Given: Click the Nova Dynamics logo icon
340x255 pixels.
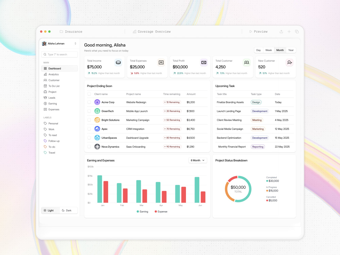Looking at the screenshot, I should 97,147.
